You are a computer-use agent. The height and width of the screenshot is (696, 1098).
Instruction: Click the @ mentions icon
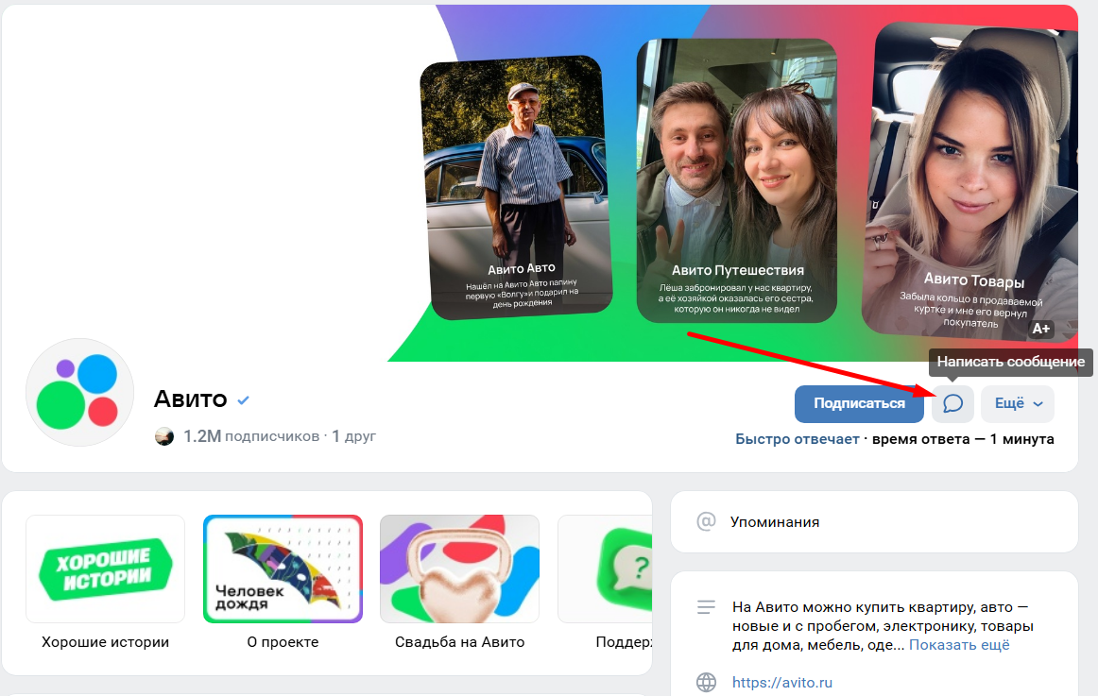[x=704, y=521]
